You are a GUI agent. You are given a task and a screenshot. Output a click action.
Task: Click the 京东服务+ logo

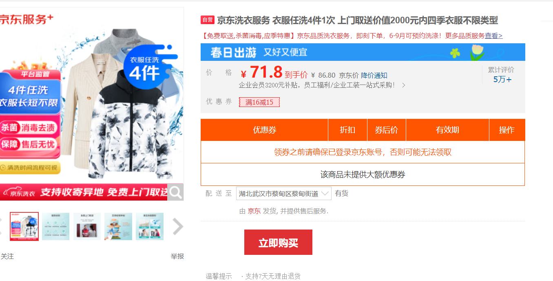27,19
